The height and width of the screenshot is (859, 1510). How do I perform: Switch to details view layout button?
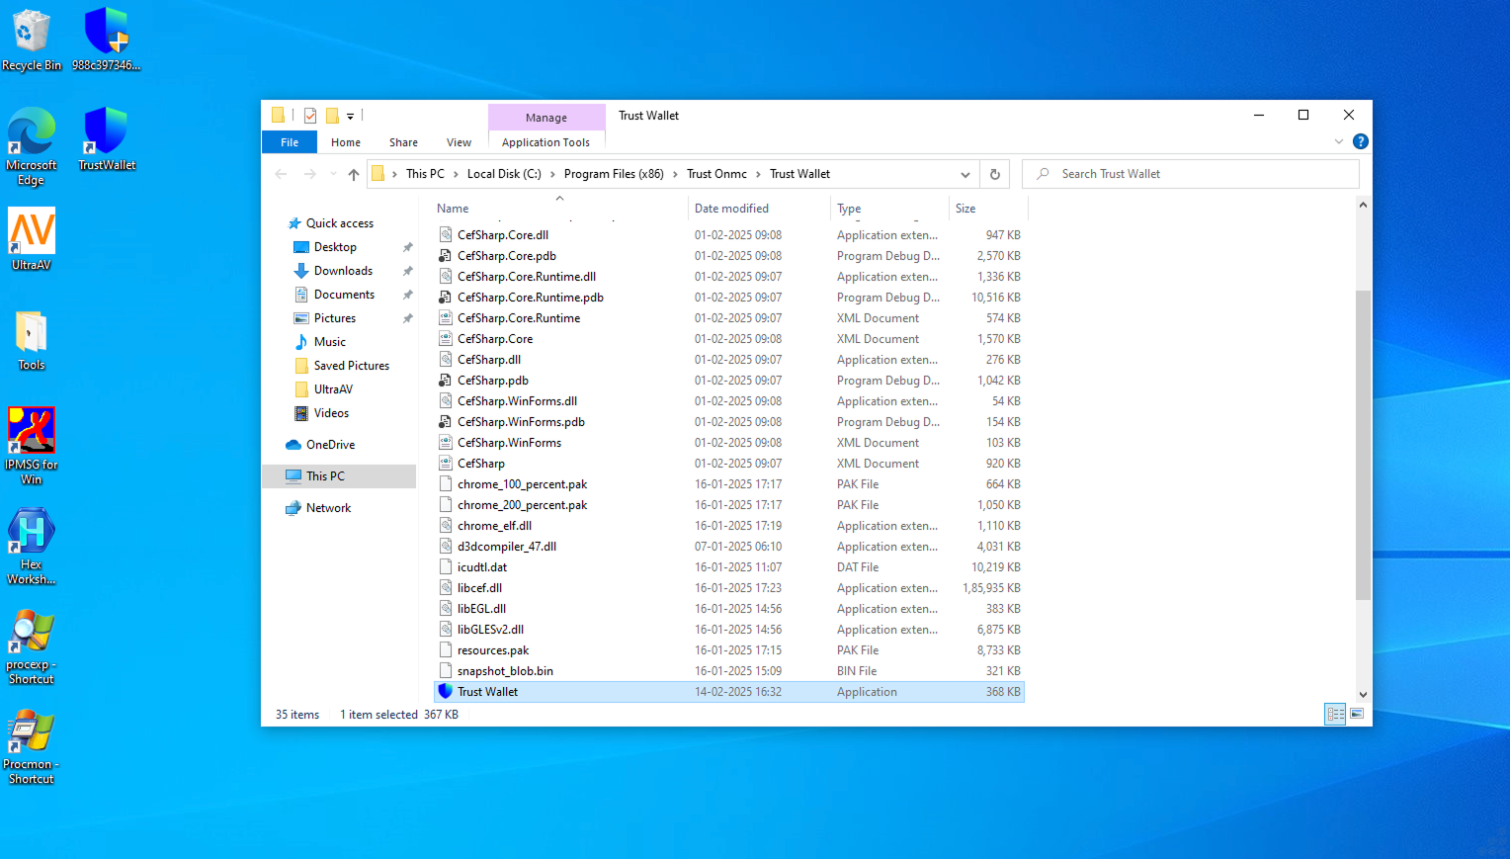pyautogui.click(x=1335, y=714)
